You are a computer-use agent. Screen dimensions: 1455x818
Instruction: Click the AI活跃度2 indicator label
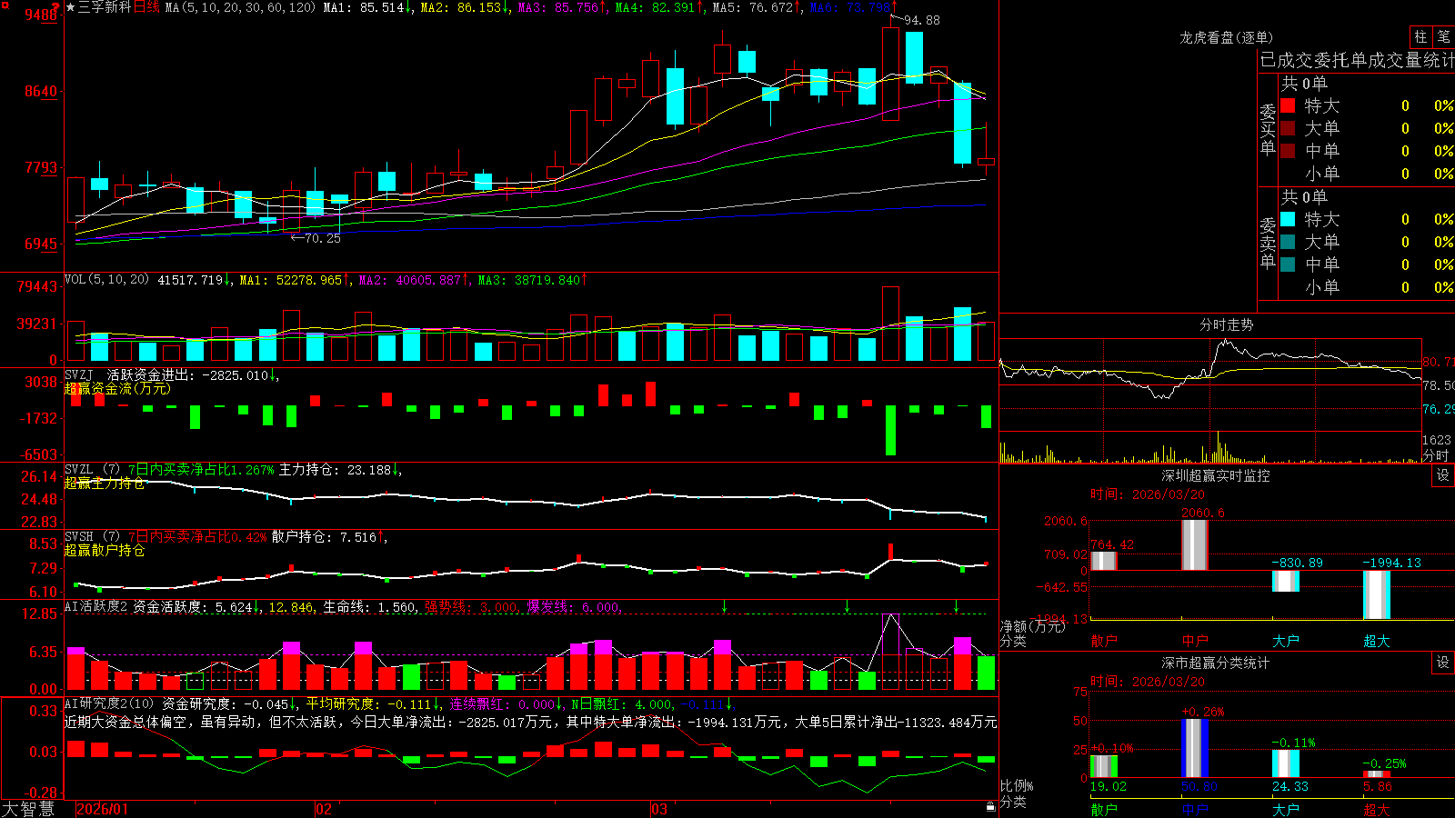[96, 607]
